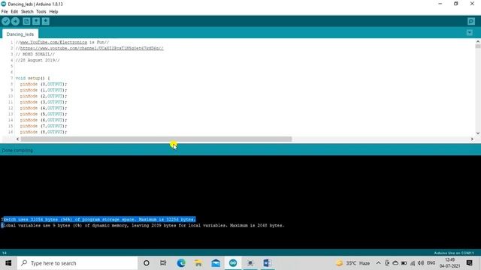Open the network icon in system tray
Screen dimensions: 481x270
tap(413, 263)
